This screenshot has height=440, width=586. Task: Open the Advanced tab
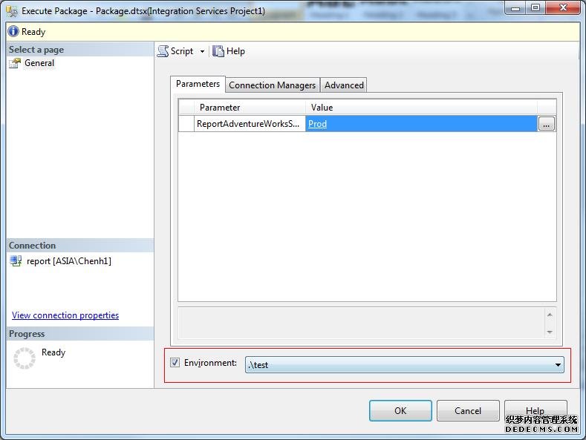344,85
